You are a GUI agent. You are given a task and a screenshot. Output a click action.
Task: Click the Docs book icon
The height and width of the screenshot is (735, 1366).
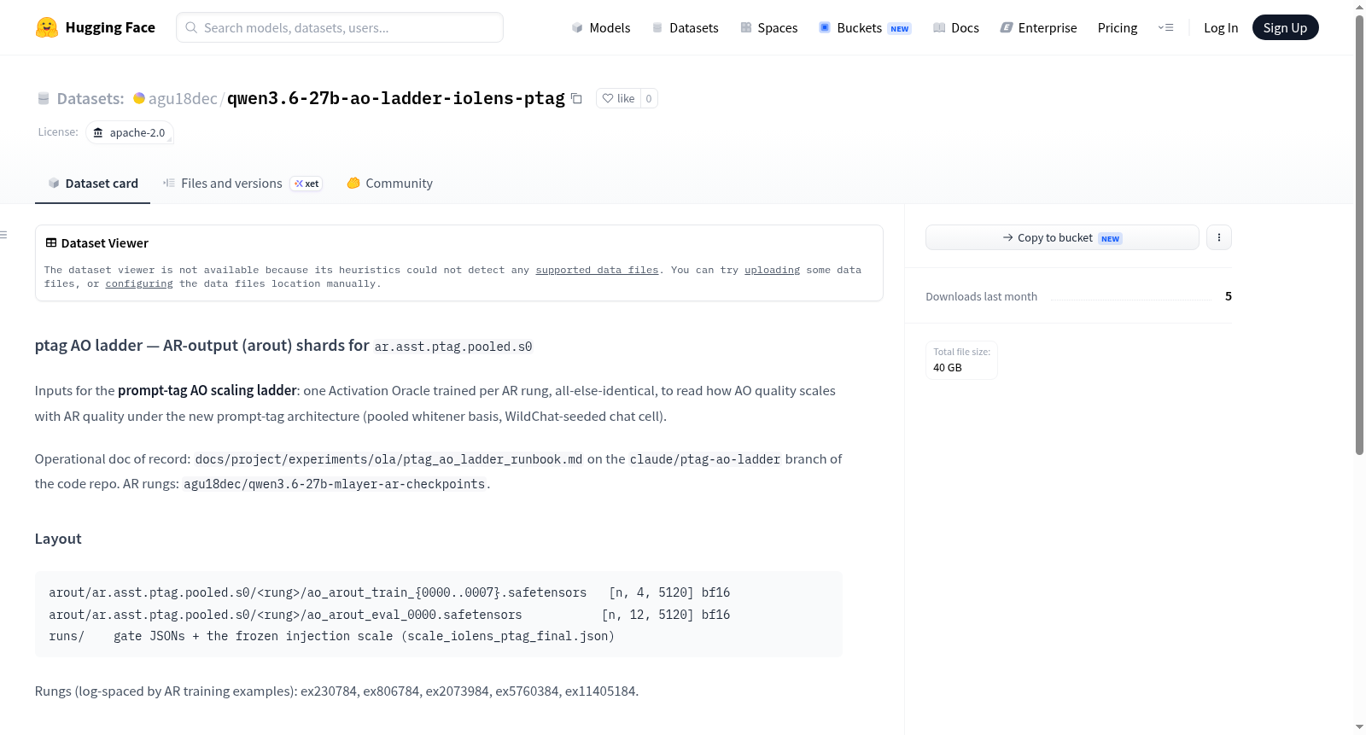939,27
